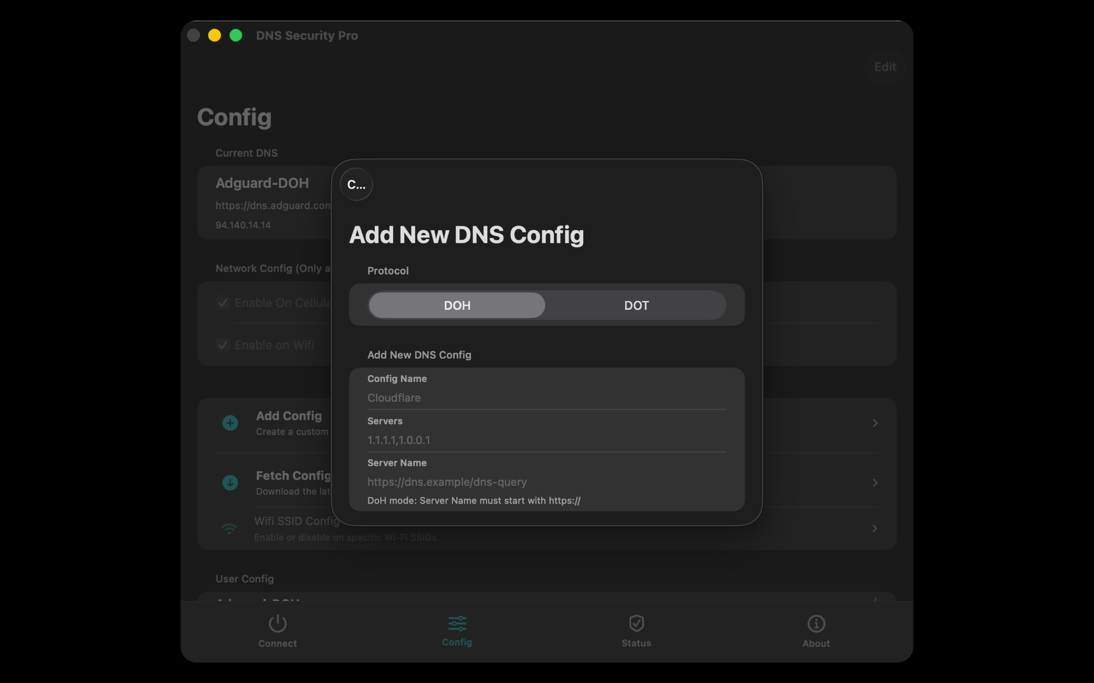Open the Config tab sliders icon
The image size is (1094, 683).
tap(457, 623)
